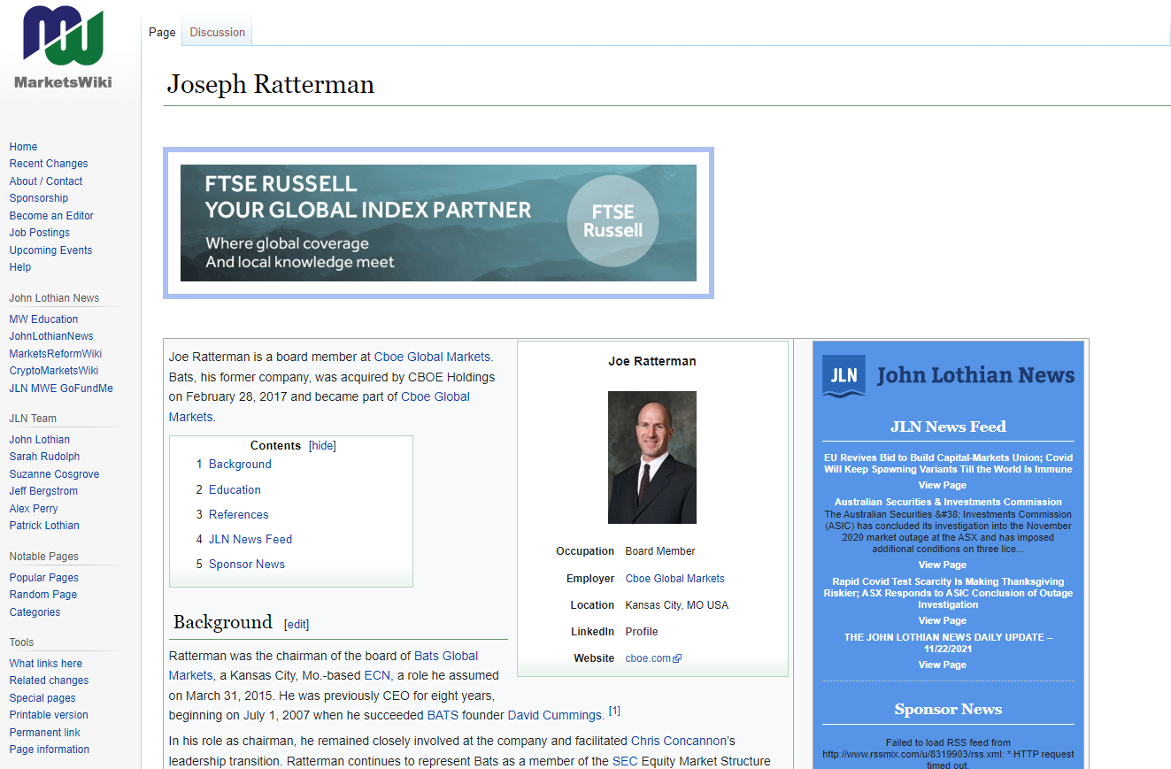Viewport: 1171px width, 769px height.
Task: Open Related changes
Action: pos(49,681)
